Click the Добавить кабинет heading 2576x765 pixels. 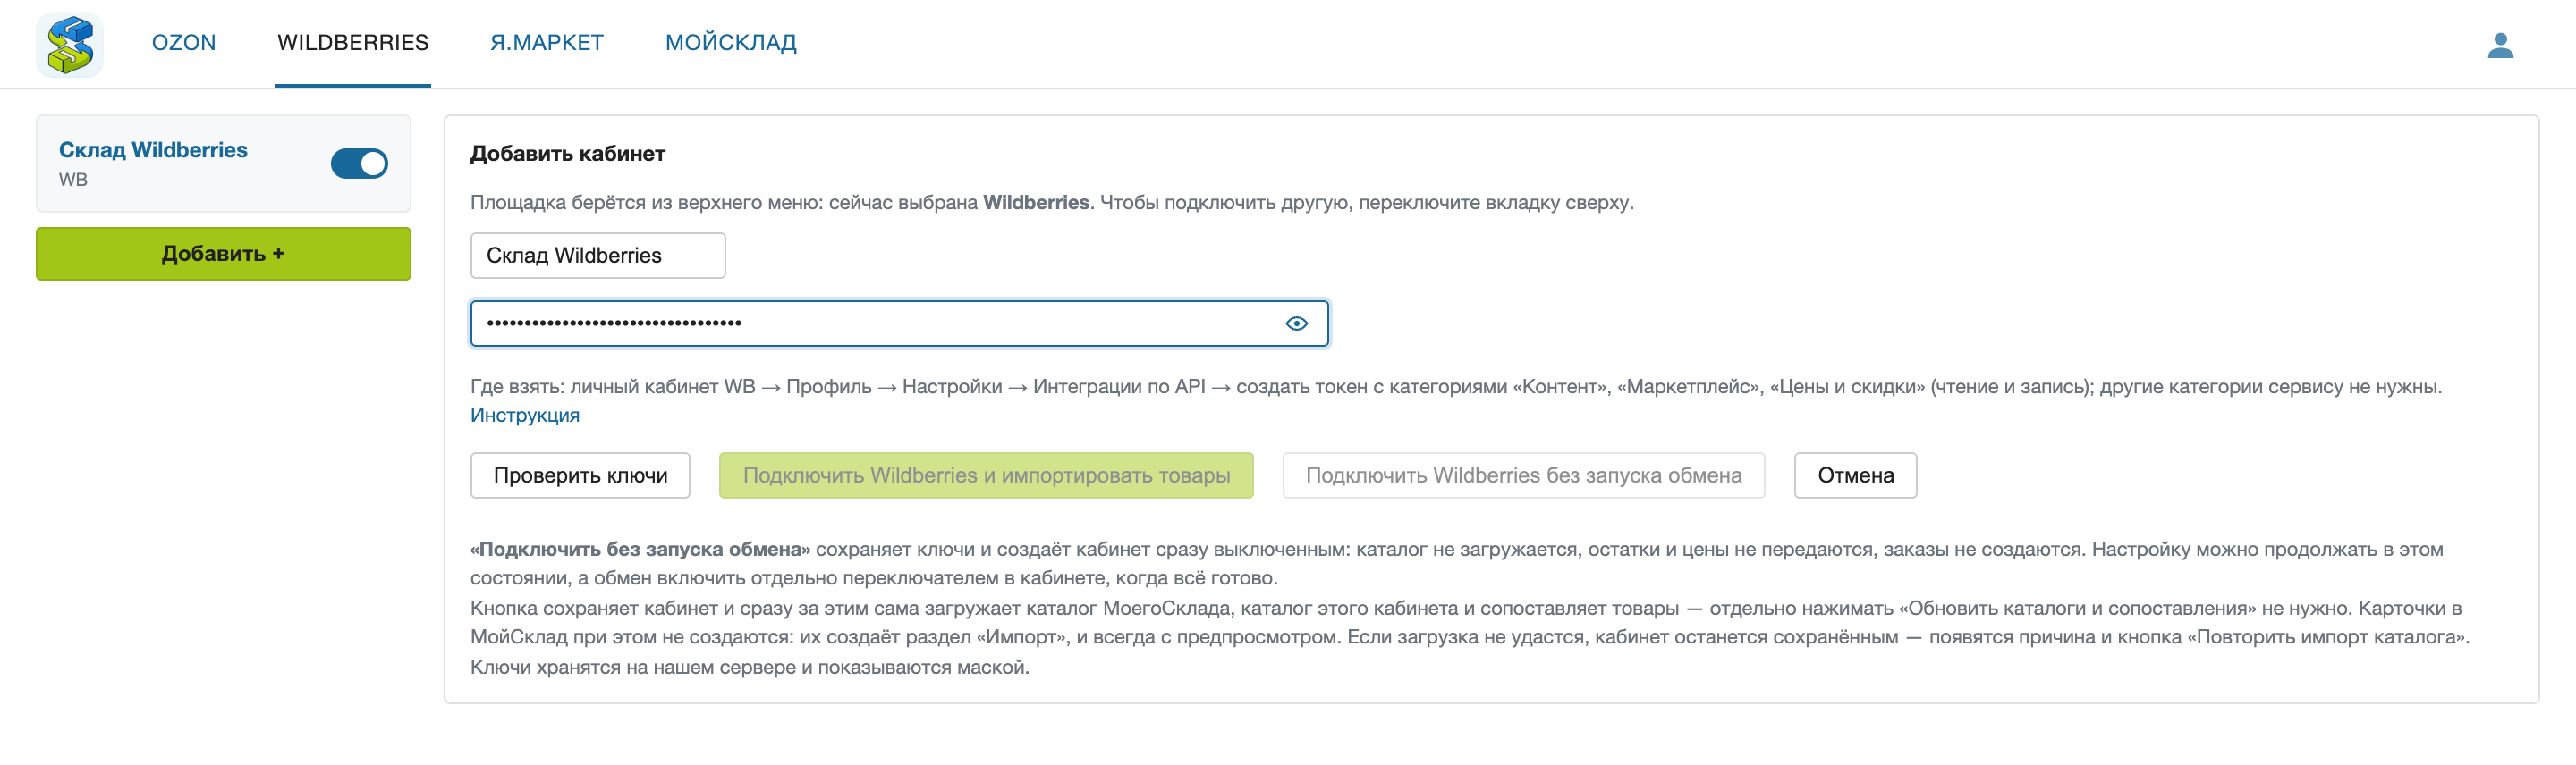click(x=568, y=154)
